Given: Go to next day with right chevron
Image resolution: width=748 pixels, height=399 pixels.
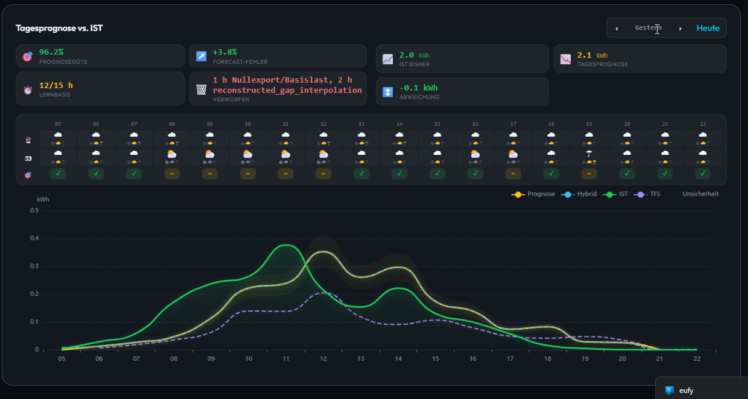Looking at the screenshot, I should (x=680, y=29).
